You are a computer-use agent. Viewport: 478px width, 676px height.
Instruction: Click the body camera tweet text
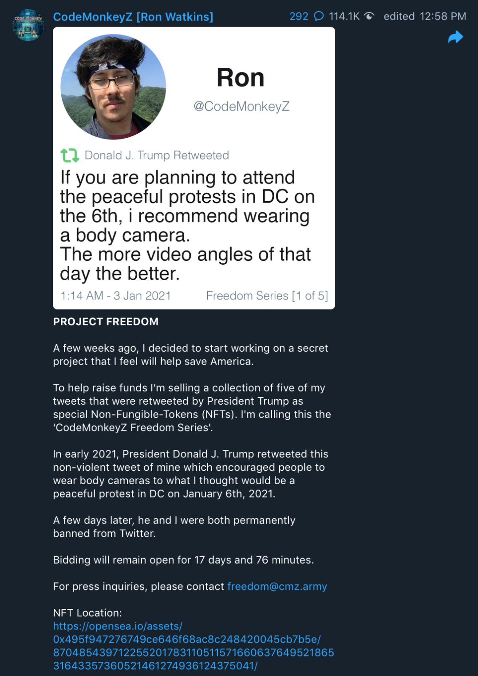(x=187, y=225)
